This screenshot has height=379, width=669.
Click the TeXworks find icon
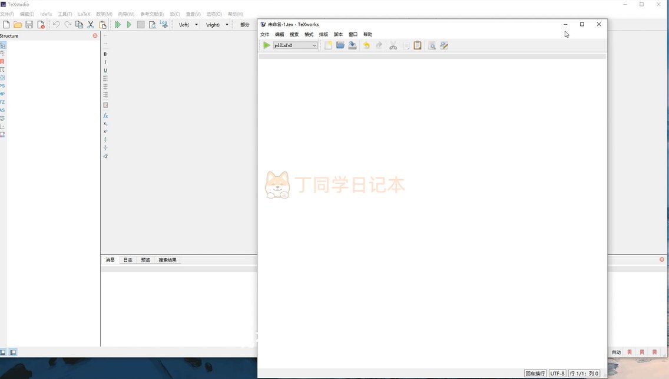(432, 45)
